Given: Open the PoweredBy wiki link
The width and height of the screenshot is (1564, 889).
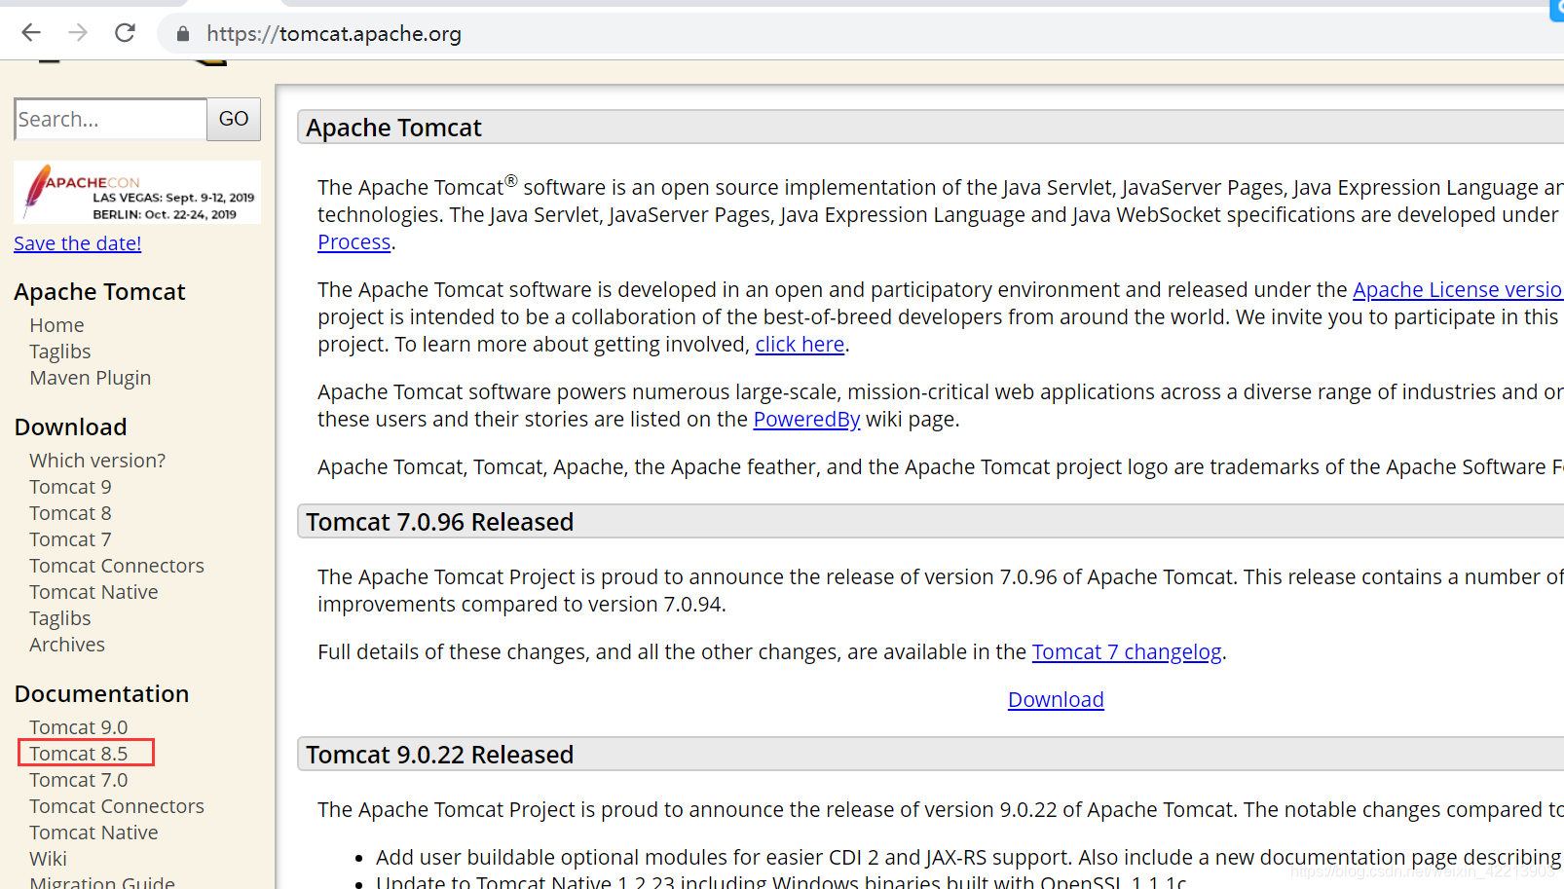Looking at the screenshot, I should [806, 420].
